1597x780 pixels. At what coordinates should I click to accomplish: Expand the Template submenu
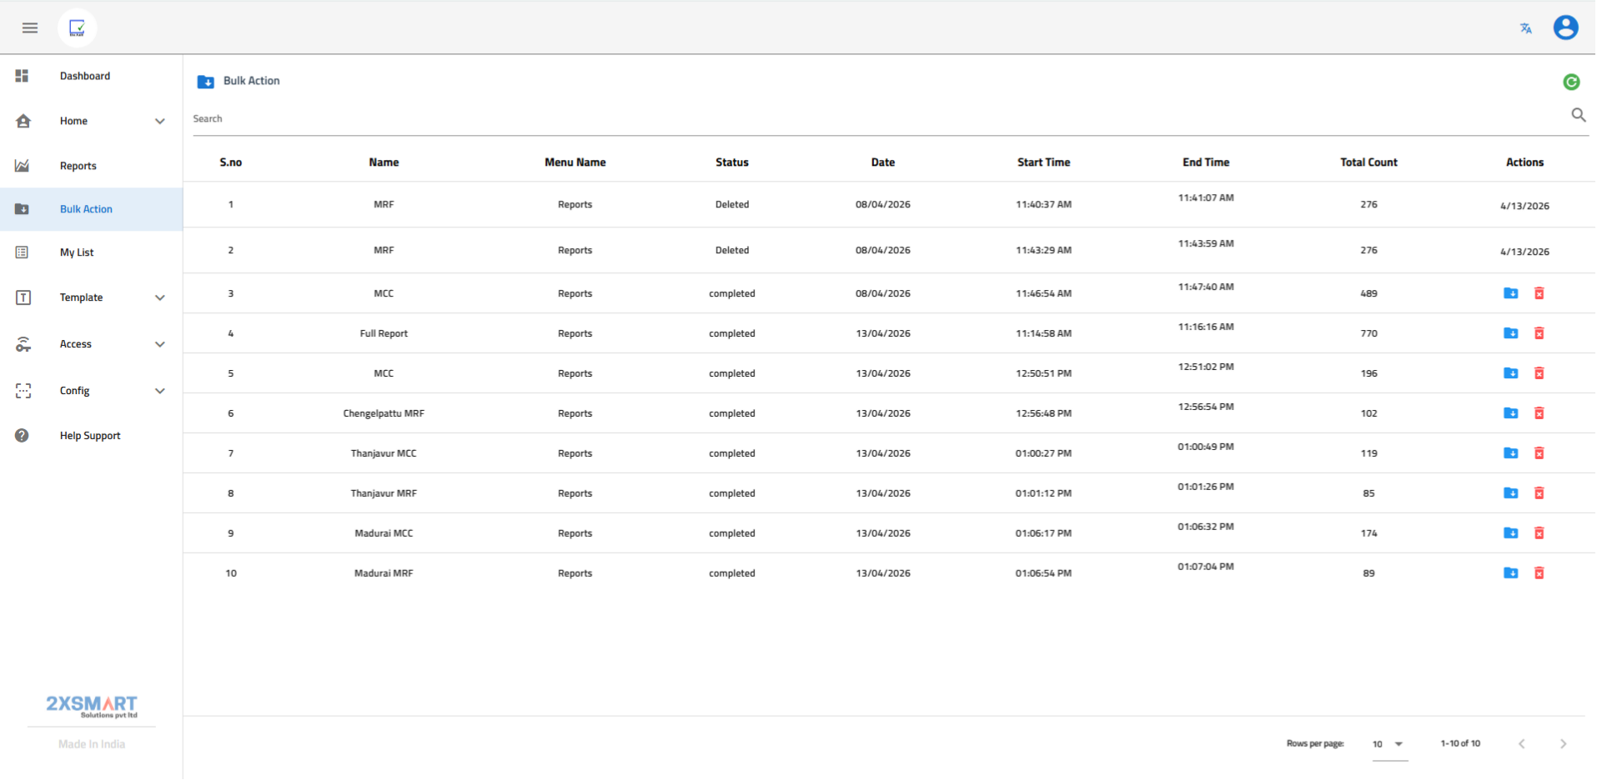pos(160,298)
